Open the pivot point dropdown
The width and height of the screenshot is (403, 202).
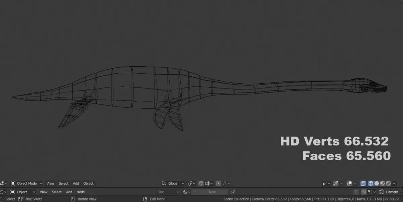pyautogui.click(x=192, y=183)
